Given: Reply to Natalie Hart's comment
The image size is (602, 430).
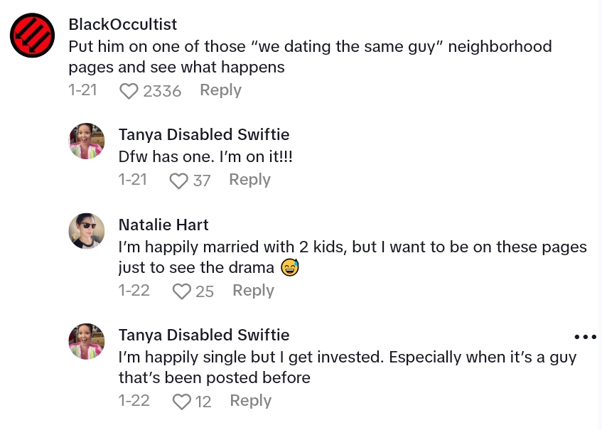Looking at the screenshot, I should [253, 291].
